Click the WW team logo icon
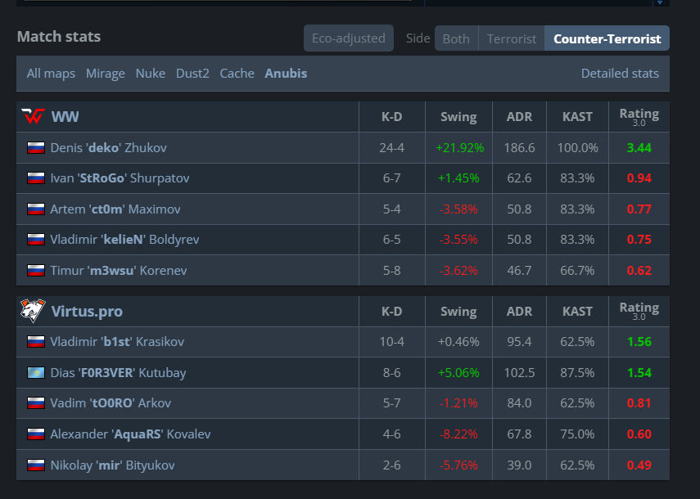Image resolution: width=700 pixels, height=499 pixels. pos(33,116)
